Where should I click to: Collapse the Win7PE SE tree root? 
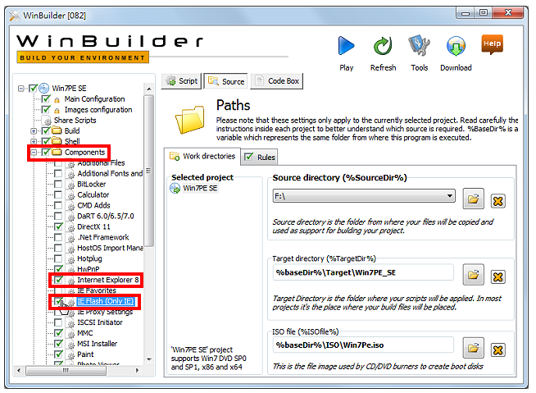tap(20, 89)
